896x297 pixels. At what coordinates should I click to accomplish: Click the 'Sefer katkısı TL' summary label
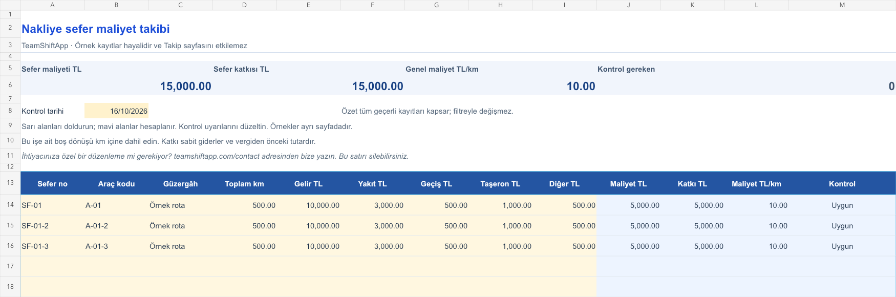241,69
